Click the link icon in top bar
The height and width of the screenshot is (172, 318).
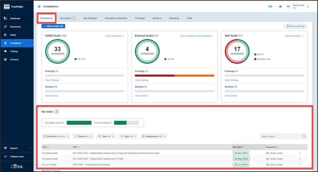pyautogui.click(x=270, y=6)
